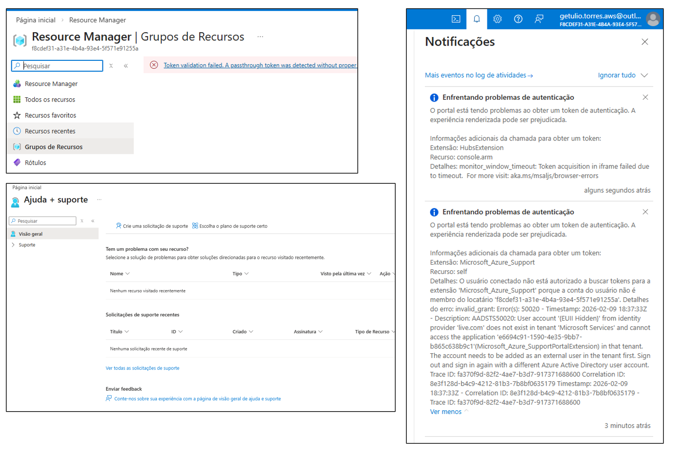This screenshot has height=452, width=673.
Task: Sort by the Assinatura column
Action: (308, 331)
